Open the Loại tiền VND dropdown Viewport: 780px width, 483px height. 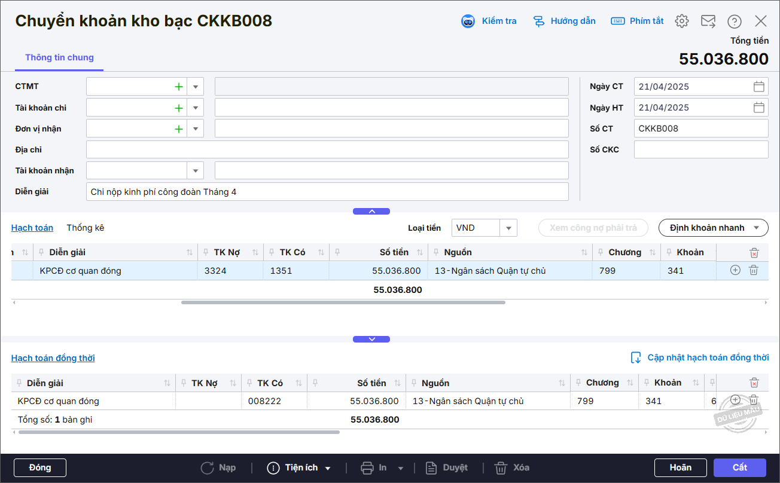click(x=508, y=228)
